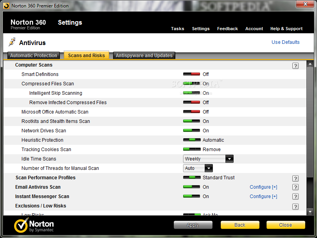This screenshot has height=238, width=317.
Task: Close the Norton 360 window
Action: click(x=305, y=4)
